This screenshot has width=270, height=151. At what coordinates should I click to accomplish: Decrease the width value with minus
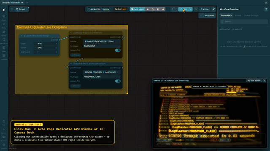tap(35, 44)
